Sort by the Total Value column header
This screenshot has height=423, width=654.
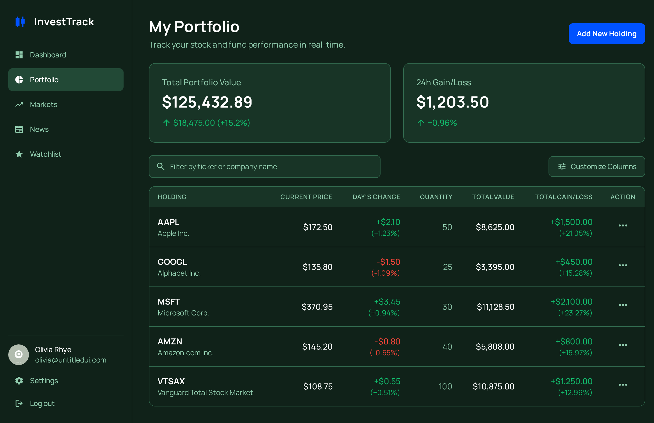click(x=493, y=197)
